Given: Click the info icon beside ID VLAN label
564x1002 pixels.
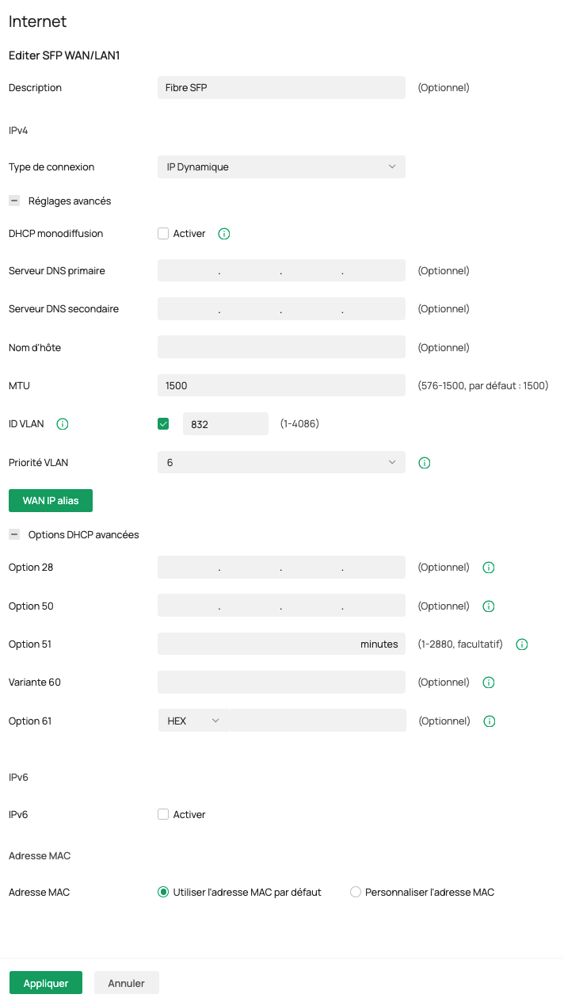Looking at the screenshot, I should click(x=63, y=424).
